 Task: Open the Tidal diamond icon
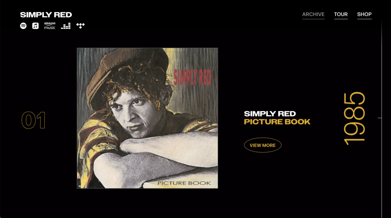point(80,26)
